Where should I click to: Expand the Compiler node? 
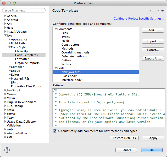[x=10, y=67]
